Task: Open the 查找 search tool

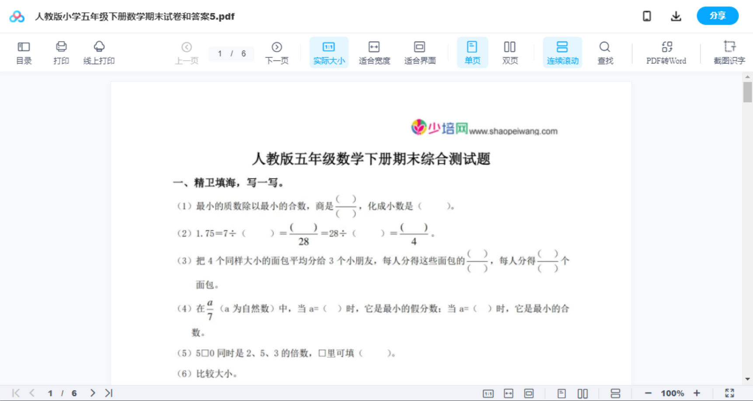Action: tap(605, 52)
